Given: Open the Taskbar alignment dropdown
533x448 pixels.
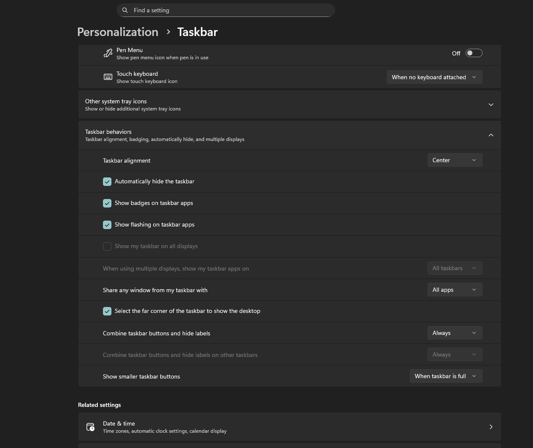Looking at the screenshot, I should (x=455, y=160).
